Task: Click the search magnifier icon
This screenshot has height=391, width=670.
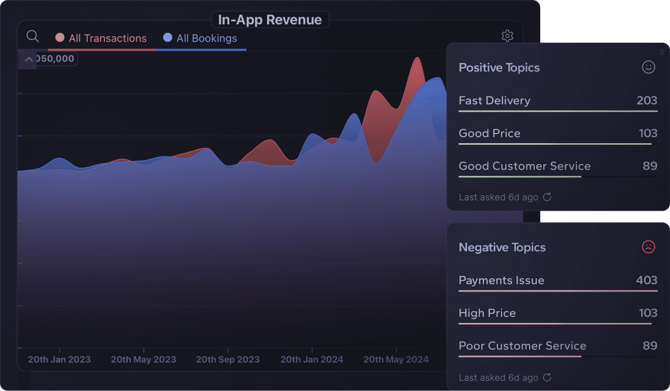Action: click(33, 36)
